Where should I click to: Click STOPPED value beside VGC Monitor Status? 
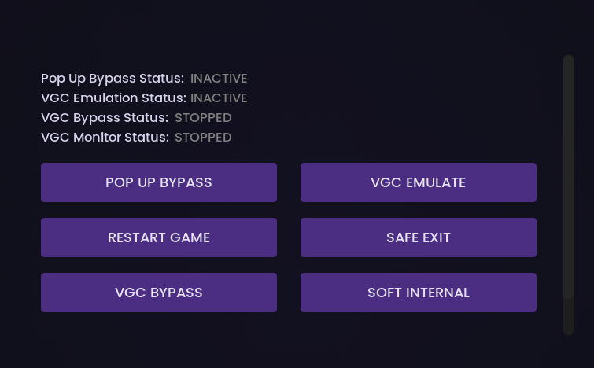[203, 138]
